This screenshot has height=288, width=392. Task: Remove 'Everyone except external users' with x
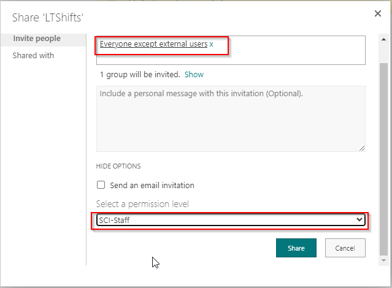tap(212, 44)
